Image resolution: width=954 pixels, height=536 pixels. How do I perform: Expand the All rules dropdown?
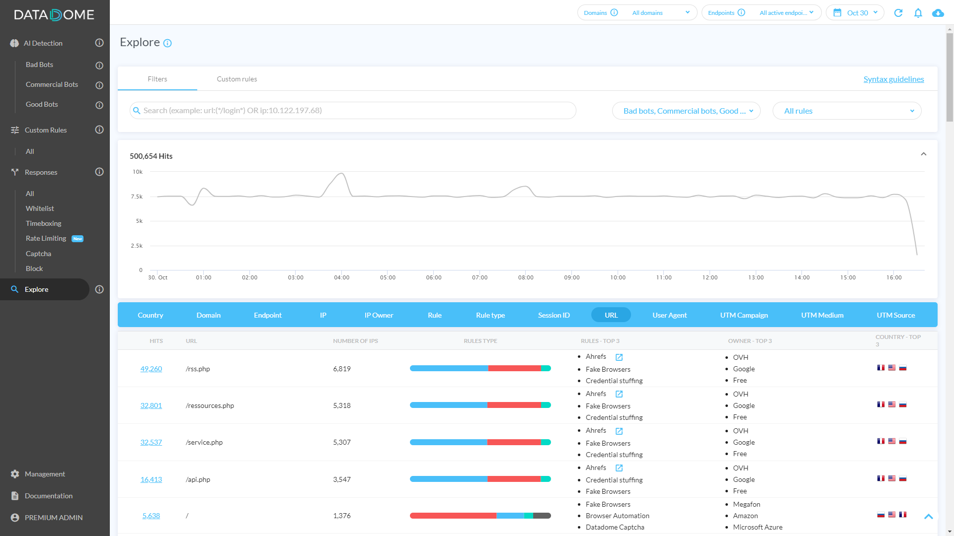[847, 111]
